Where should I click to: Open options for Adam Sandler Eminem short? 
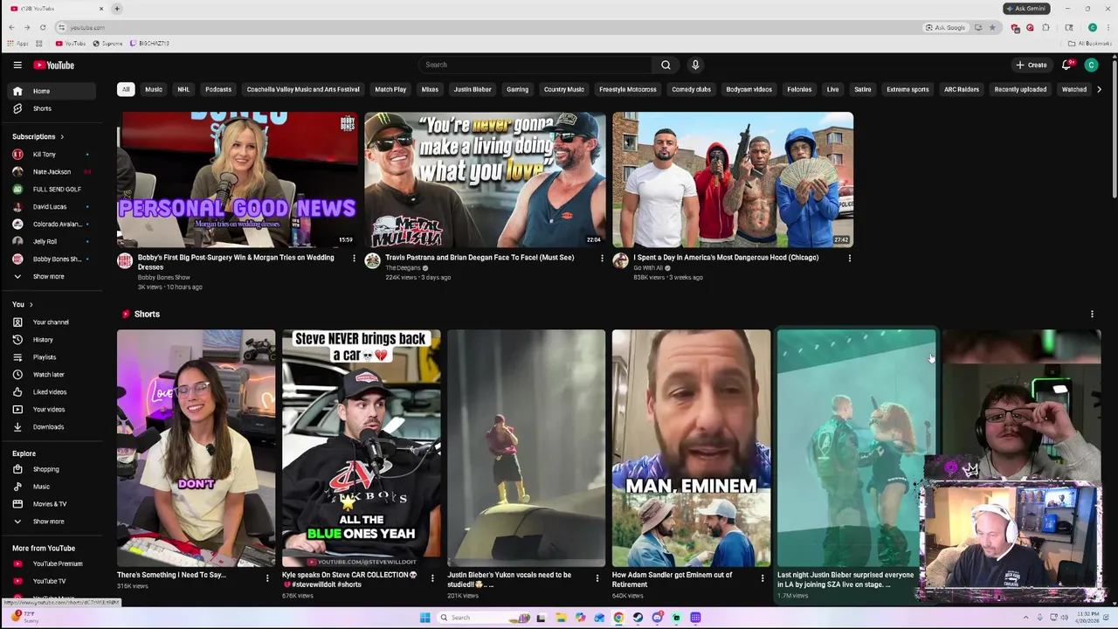[x=763, y=577]
